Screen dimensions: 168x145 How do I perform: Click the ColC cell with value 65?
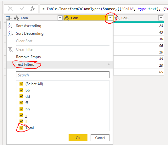click(x=139, y=72)
